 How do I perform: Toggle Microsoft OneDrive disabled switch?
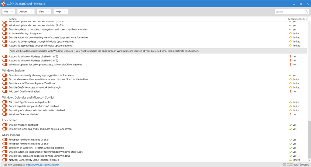click(5, 91)
